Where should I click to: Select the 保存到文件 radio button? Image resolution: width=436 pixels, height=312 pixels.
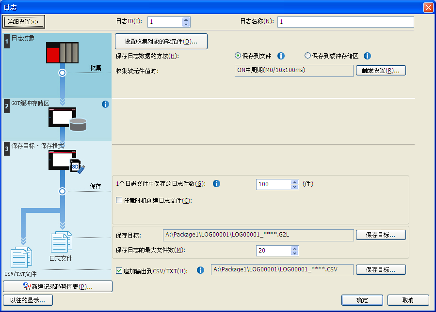238,56
